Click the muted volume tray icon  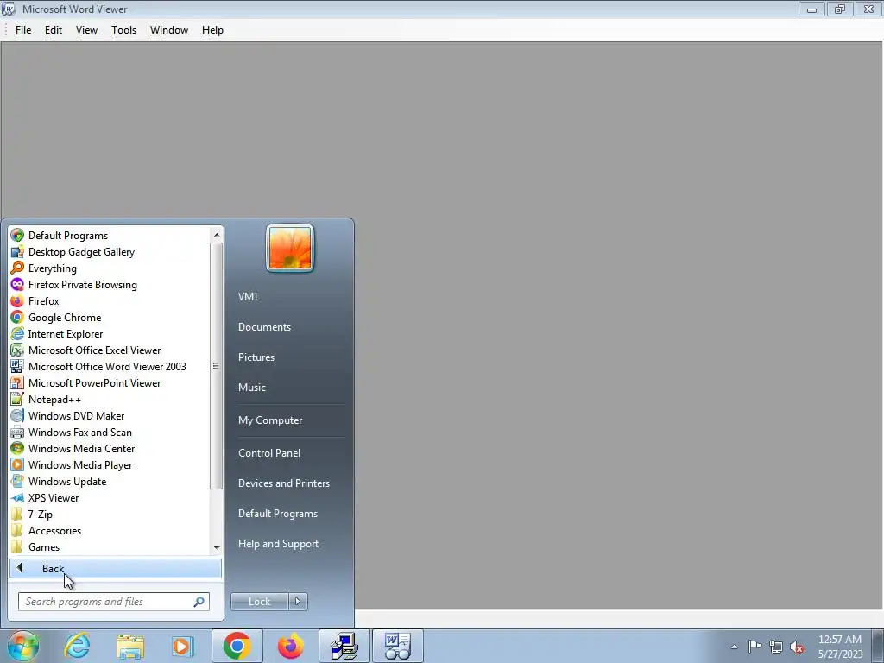tap(797, 647)
